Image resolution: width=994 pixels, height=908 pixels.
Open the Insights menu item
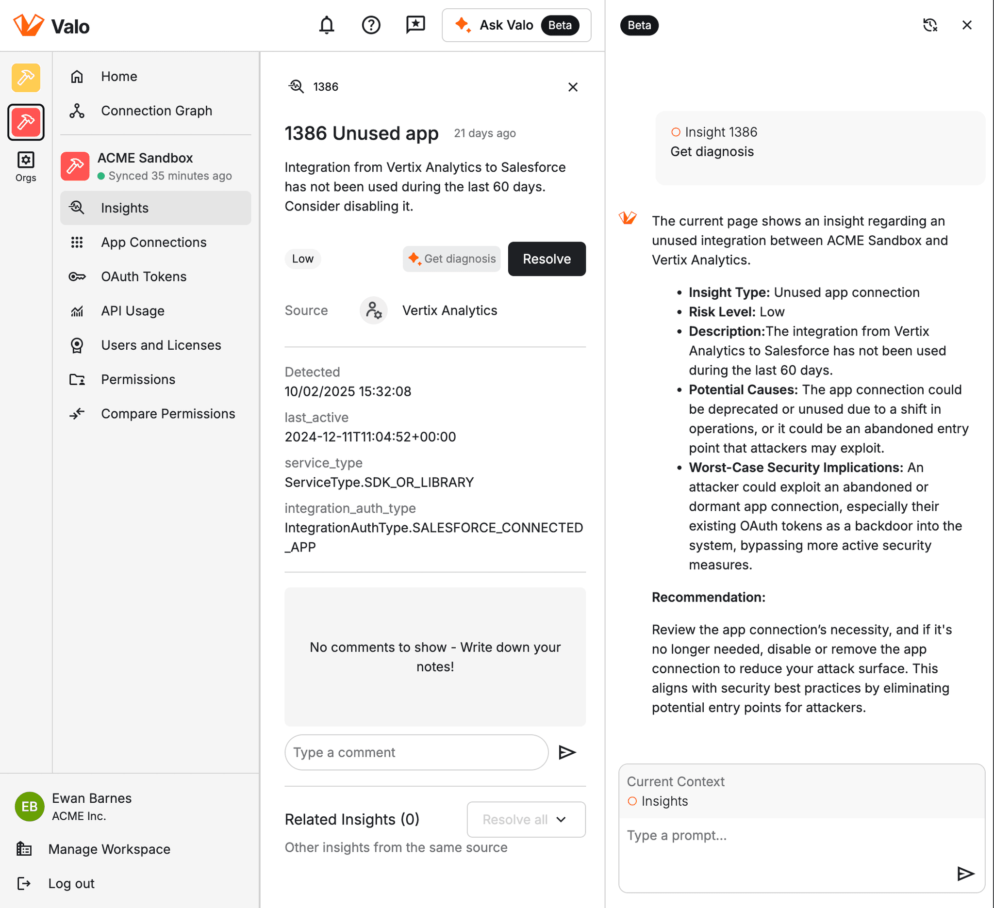tap(155, 208)
